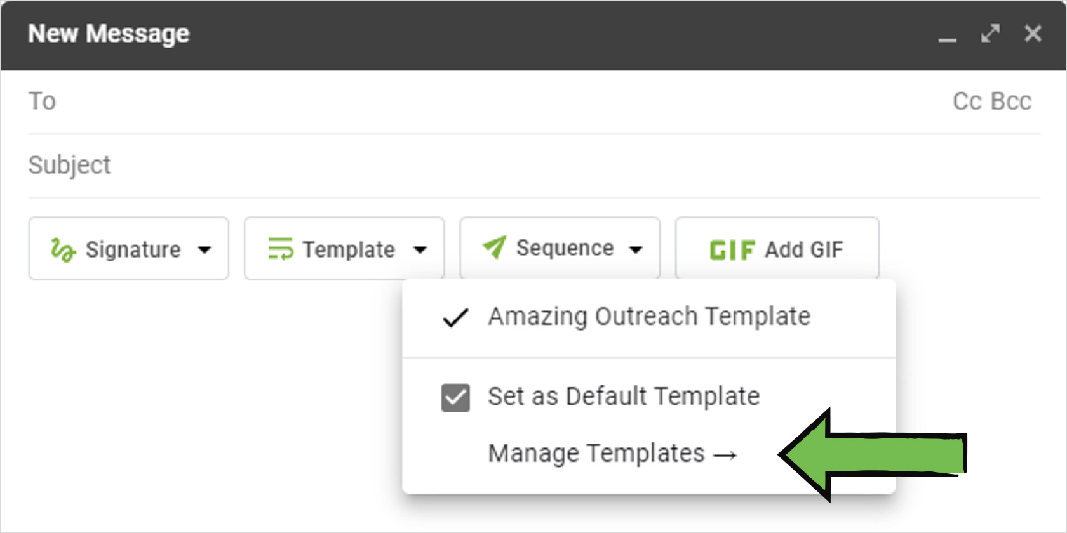Click the green GIF icon
The height and width of the screenshot is (533, 1067).
click(x=732, y=250)
